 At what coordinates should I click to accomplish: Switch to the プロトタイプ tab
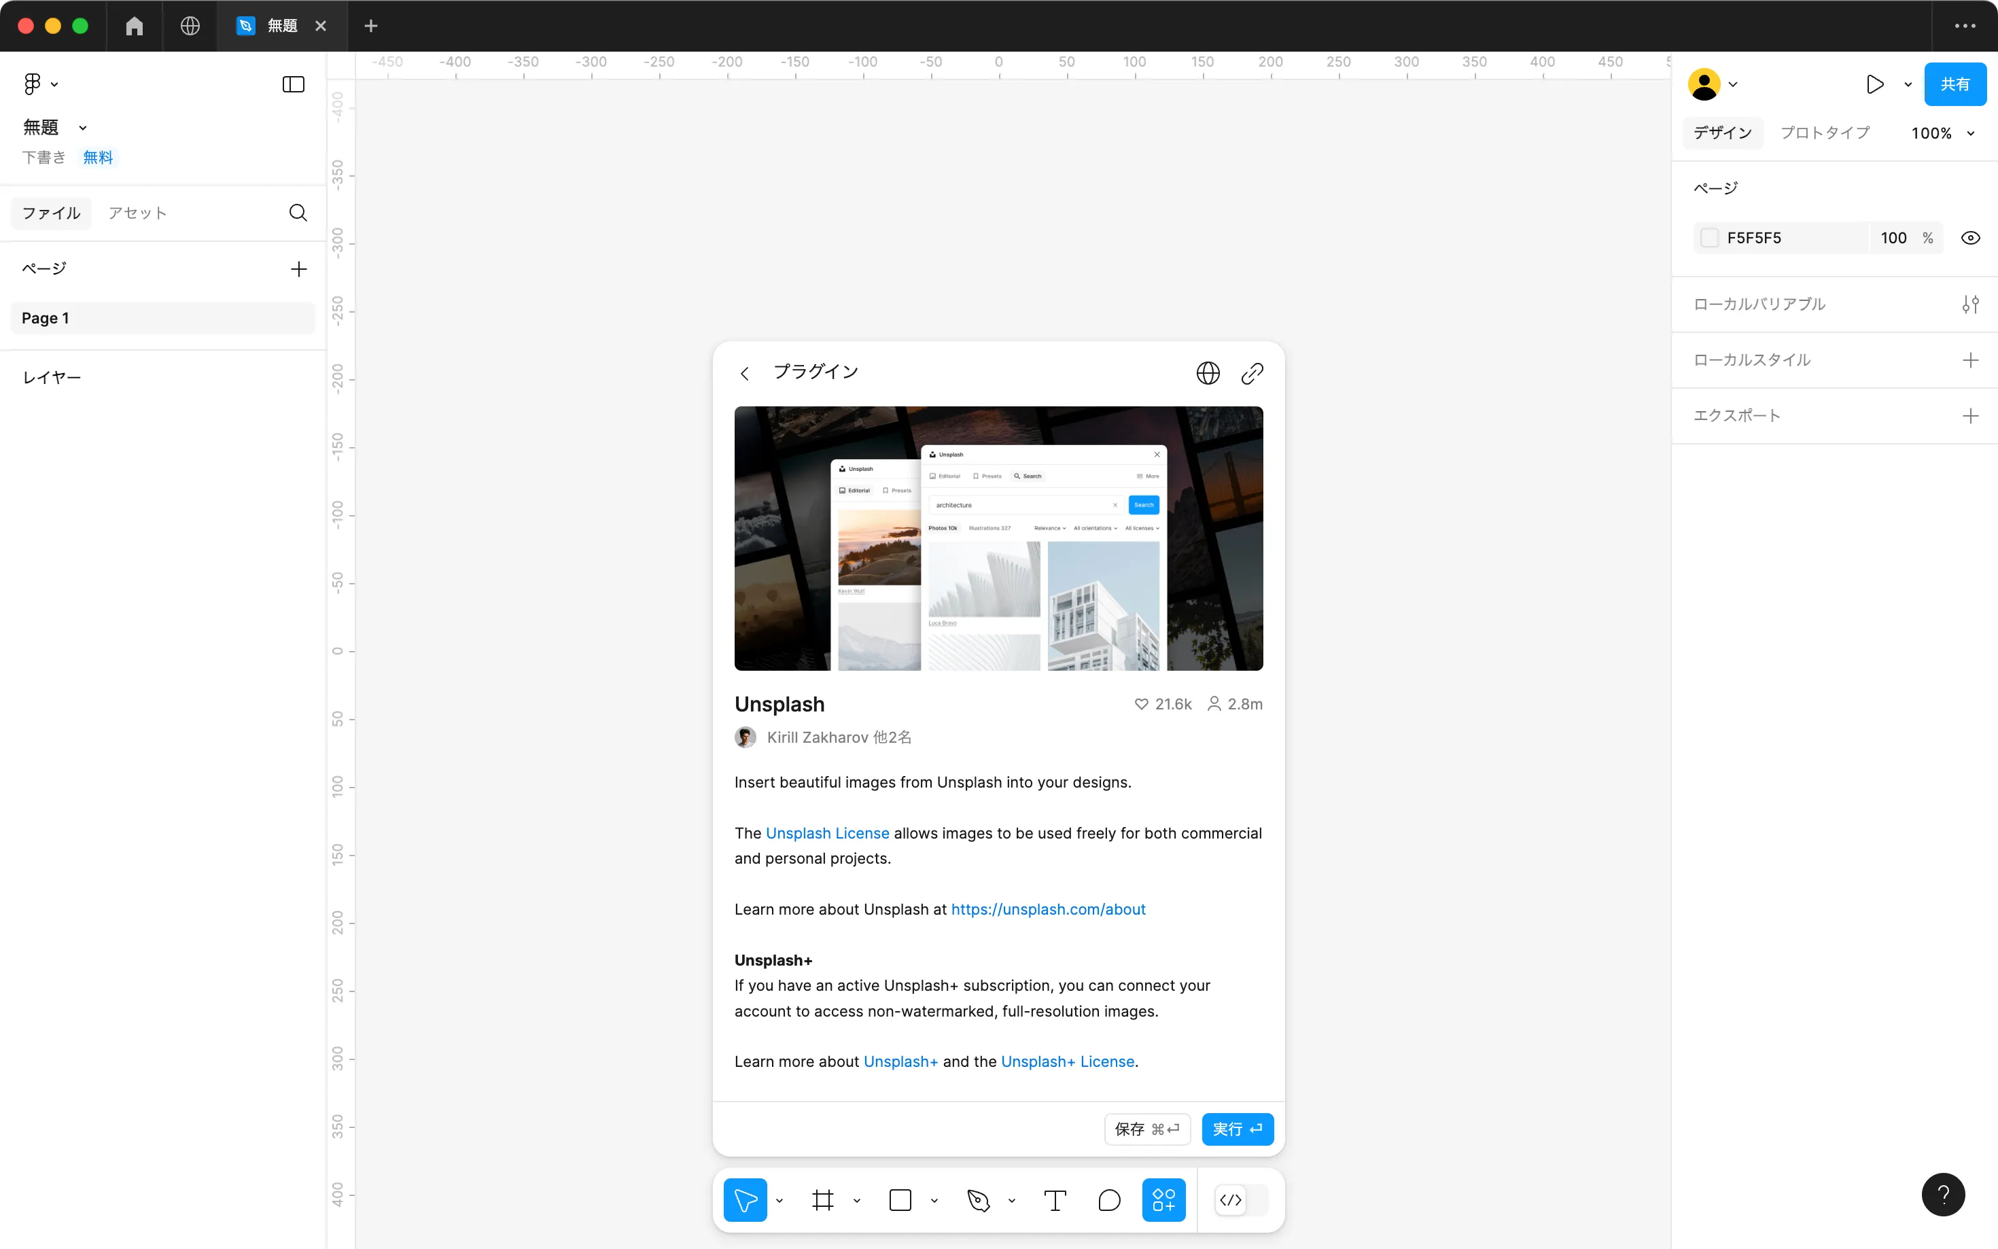1825,133
